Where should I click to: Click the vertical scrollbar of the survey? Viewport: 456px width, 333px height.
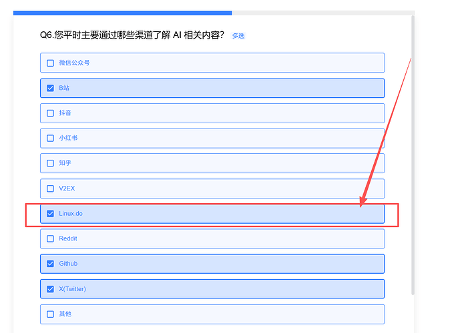[413, 155]
